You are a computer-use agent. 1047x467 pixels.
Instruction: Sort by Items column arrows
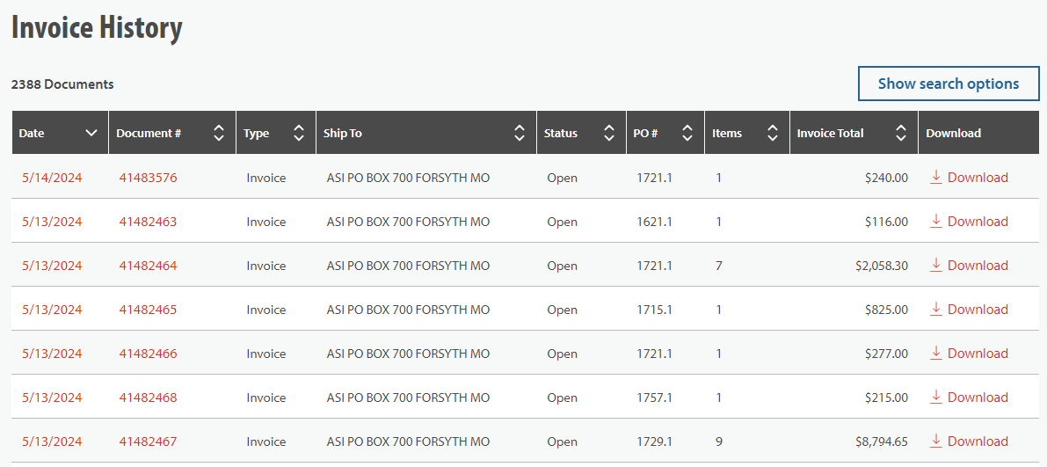(773, 133)
